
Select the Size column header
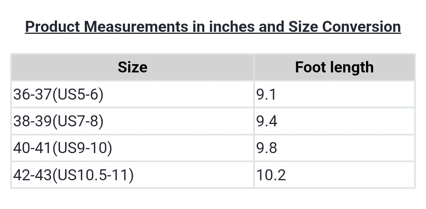click(133, 67)
